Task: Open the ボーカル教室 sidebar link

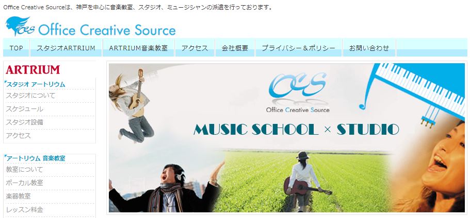Action: (x=25, y=183)
